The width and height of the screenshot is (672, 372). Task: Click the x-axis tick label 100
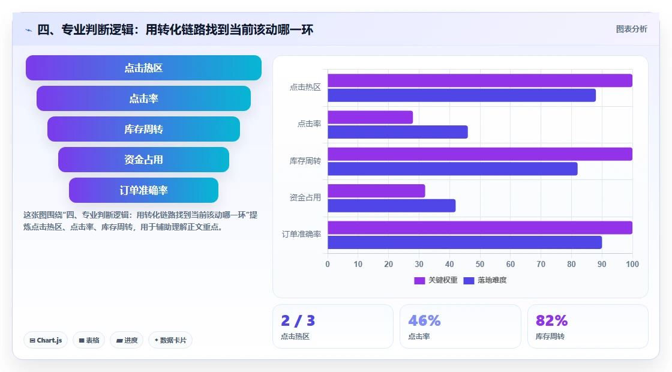click(632, 265)
